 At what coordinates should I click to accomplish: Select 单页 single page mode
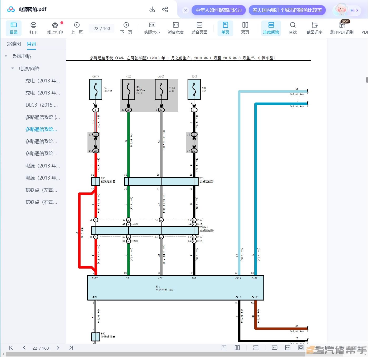coord(225,28)
